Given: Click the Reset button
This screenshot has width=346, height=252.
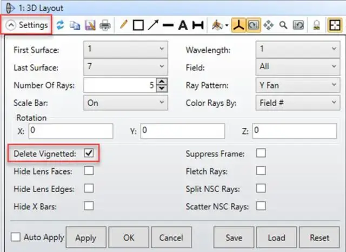Looking at the screenshot, I should click(x=320, y=237).
